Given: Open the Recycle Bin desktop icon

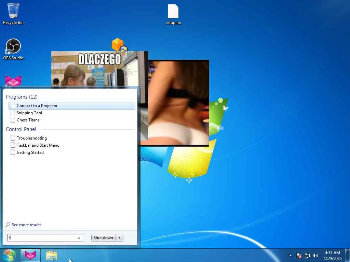Looking at the screenshot, I should (13, 14).
